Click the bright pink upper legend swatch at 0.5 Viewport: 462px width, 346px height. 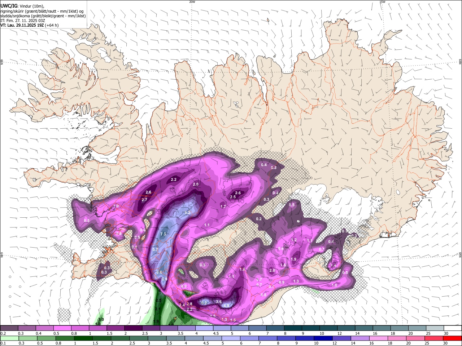(x=62, y=328)
